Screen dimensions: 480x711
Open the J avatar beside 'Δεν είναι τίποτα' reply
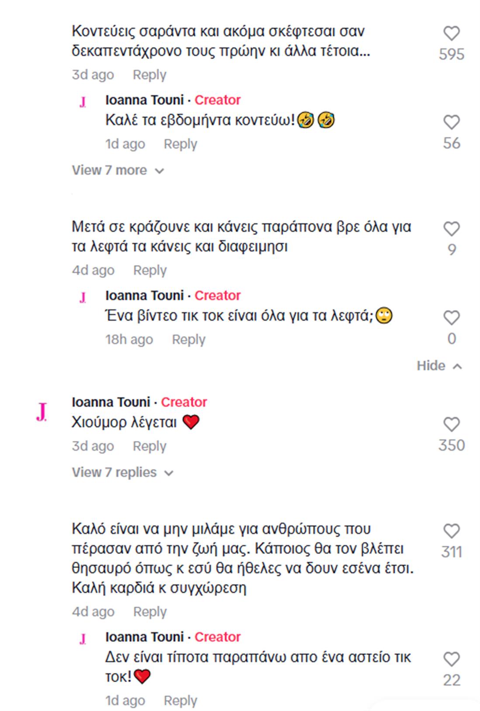83,639
